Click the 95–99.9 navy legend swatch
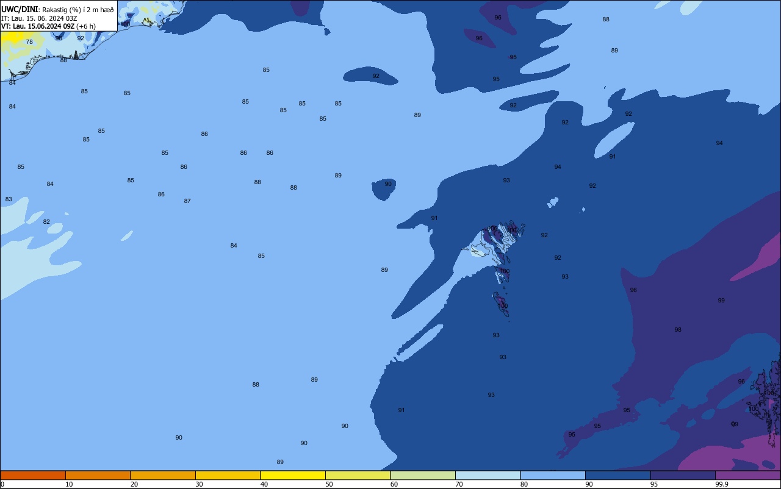The image size is (781, 489). [683, 475]
